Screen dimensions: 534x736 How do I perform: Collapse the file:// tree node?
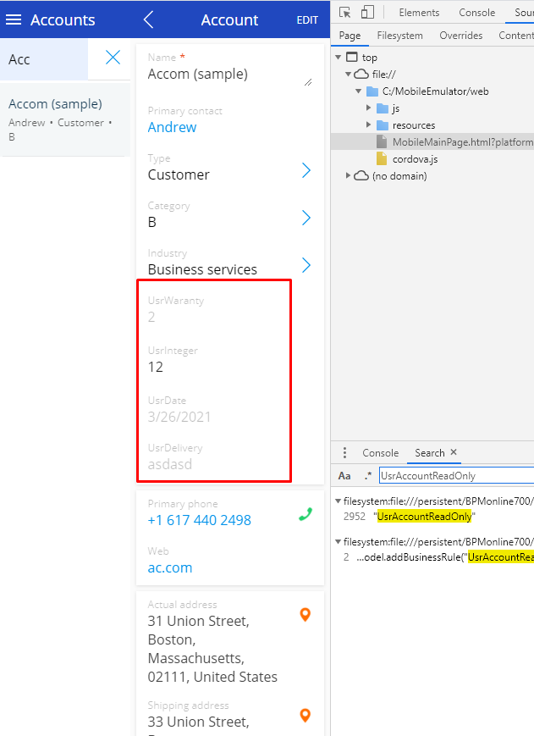pyautogui.click(x=348, y=75)
